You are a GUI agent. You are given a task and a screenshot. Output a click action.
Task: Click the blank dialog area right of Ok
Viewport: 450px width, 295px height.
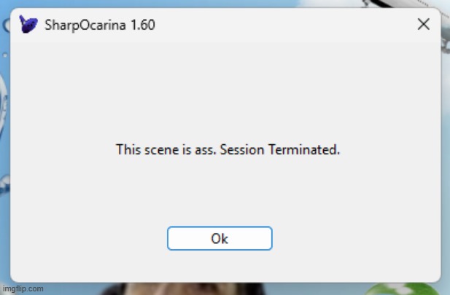[x=350, y=238]
